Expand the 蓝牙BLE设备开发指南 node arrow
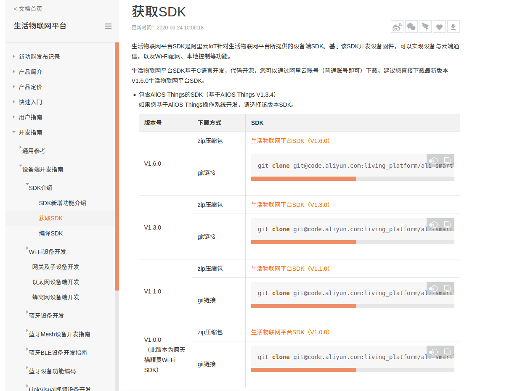This screenshot has height=391, width=520. [27, 349]
